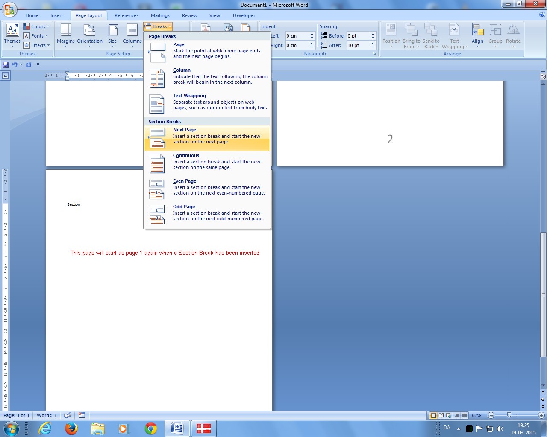Switch to the References tab

pos(126,15)
